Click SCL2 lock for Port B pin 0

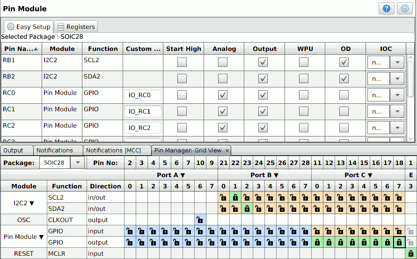(223, 198)
